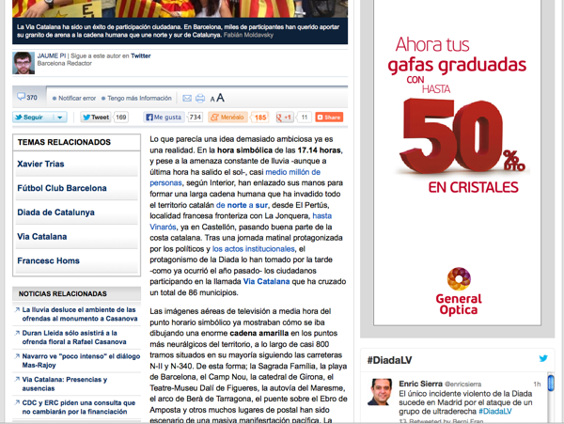
Task: Click the #DiadaLV widget title
Action: pyautogui.click(x=389, y=360)
